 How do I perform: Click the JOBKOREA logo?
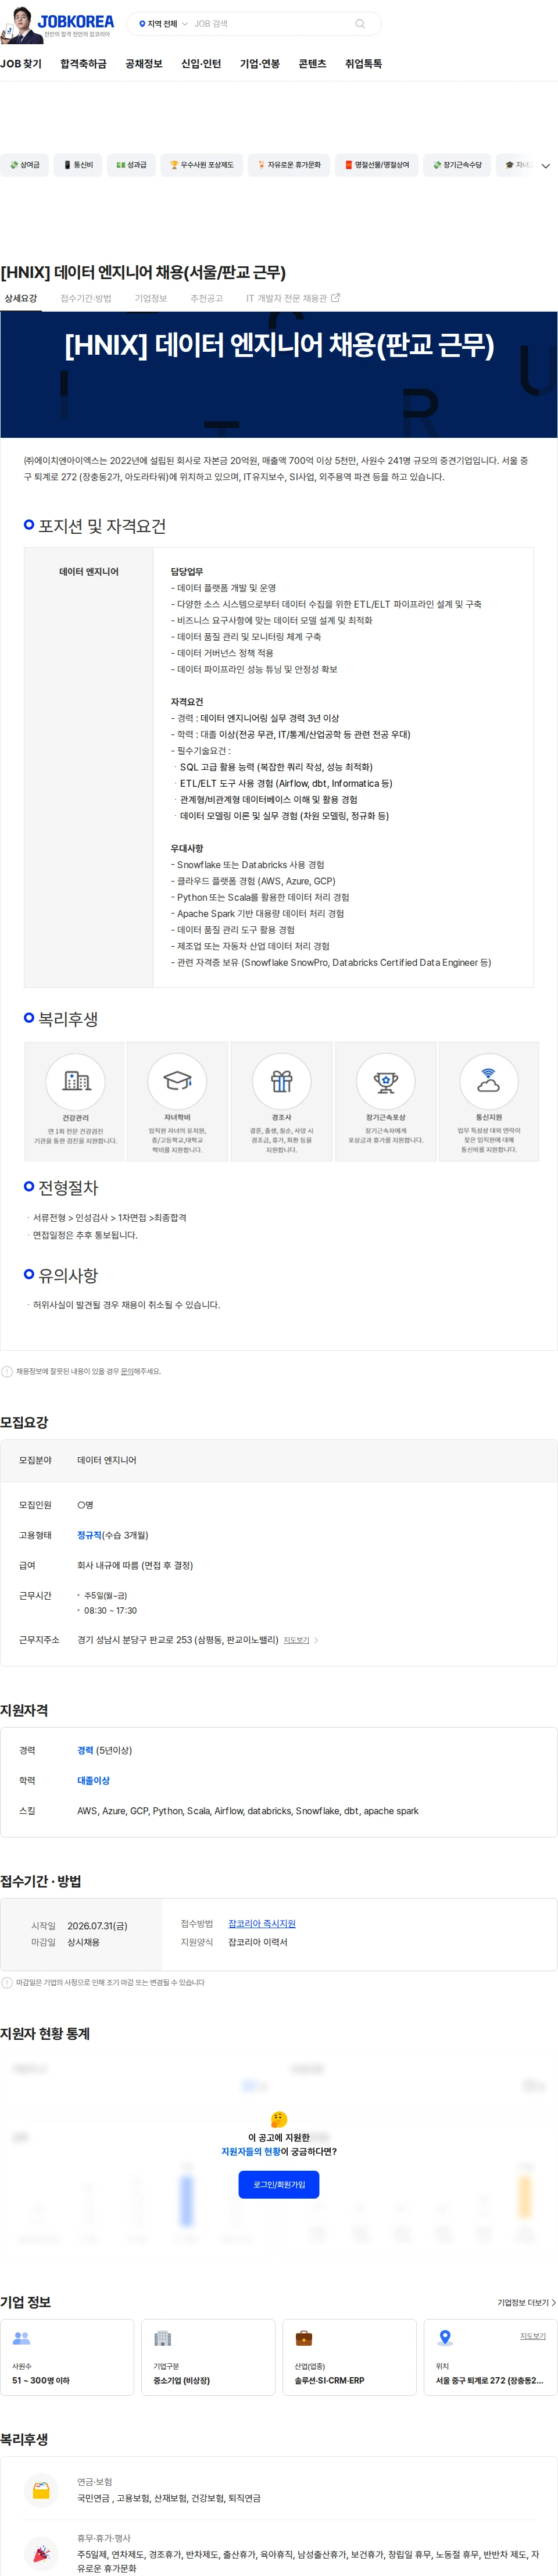(x=76, y=21)
